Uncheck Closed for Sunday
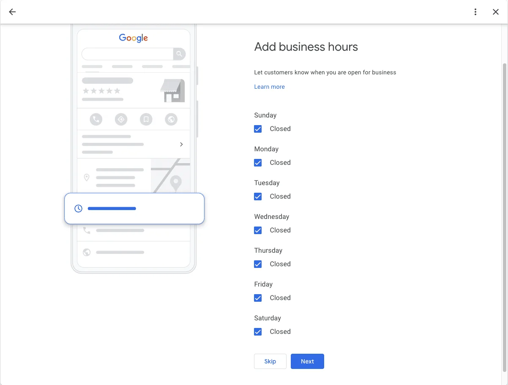Image resolution: width=508 pixels, height=385 pixels. coord(258,129)
